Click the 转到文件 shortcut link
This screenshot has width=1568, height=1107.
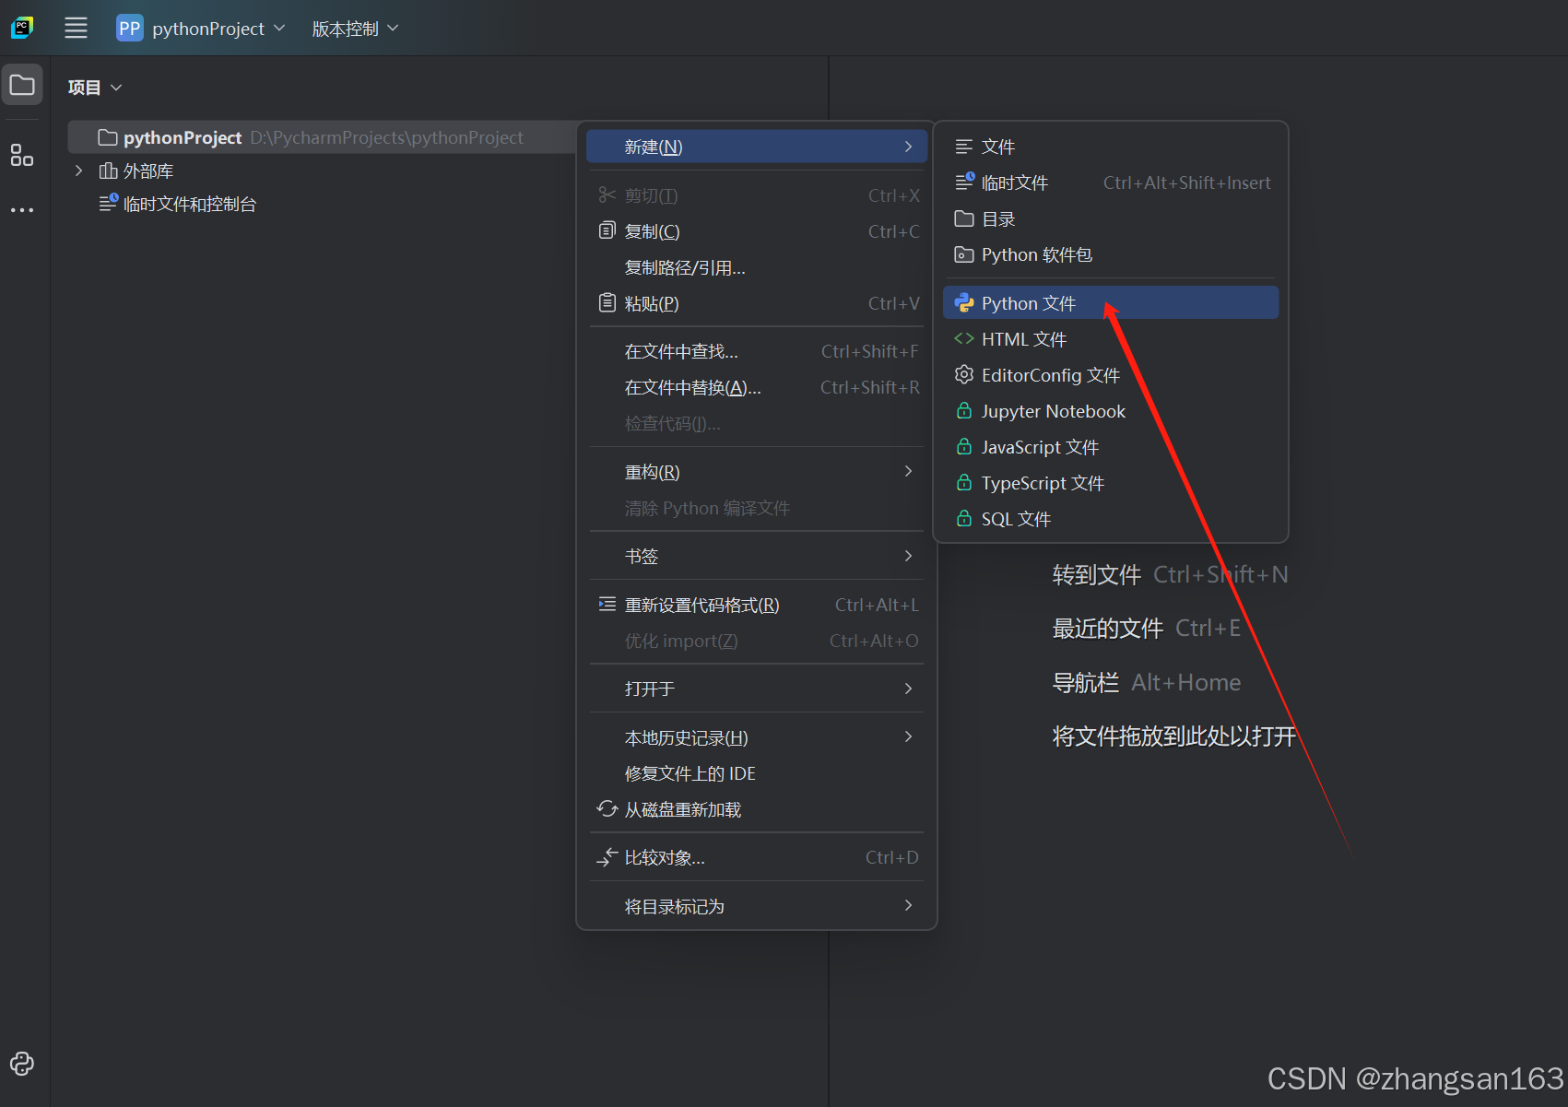pyautogui.click(x=1096, y=573)
